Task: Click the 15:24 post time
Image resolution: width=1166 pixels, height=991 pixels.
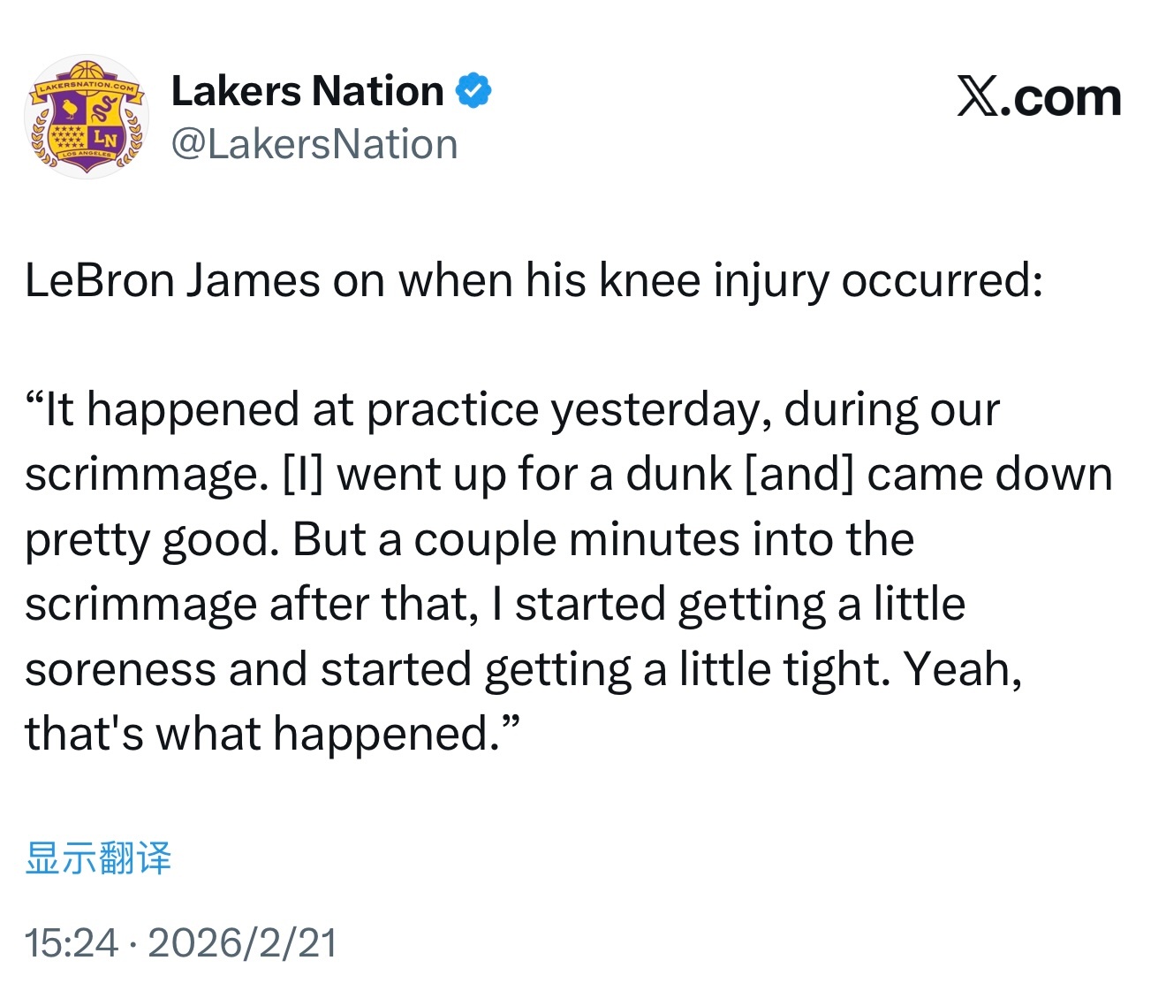Action: 71,942
